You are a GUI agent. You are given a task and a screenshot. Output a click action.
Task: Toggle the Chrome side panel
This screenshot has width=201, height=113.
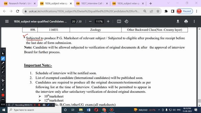click(x=172, y=11)
